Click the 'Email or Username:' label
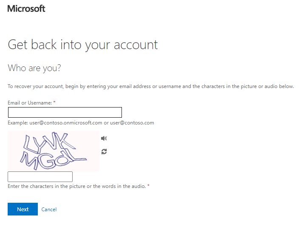Viewport: 305px width, 229px height. 30,103
